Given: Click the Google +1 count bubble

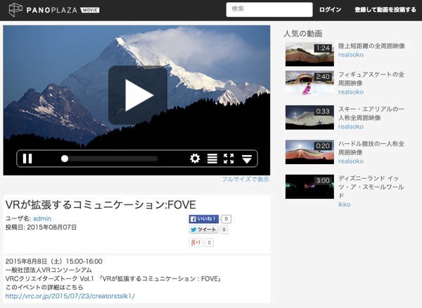Looking at the screenshot, I should tap(209, 242).
